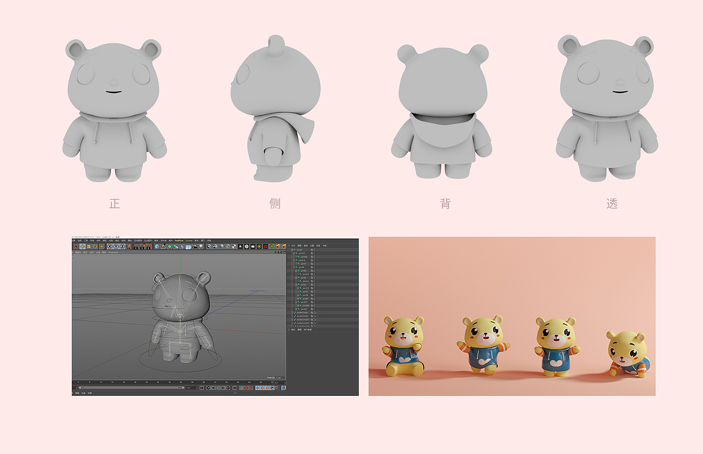This screenshot has height=454, width=703.
Task: Activate the Scale tool in toolbar
Action: pos(88,246)
